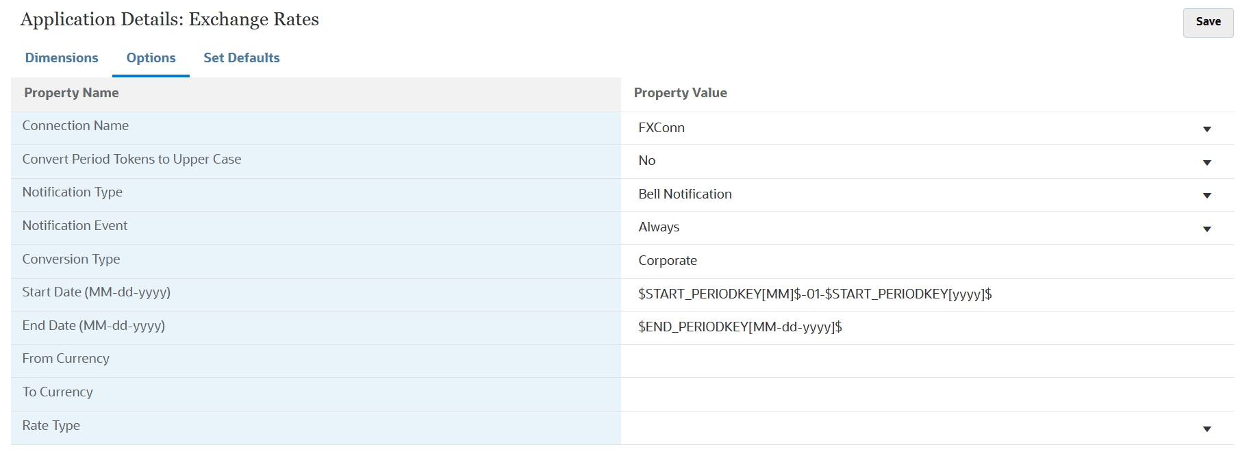Select the FXConn connection value
The image size is (1249, 458).
[661, 128]
